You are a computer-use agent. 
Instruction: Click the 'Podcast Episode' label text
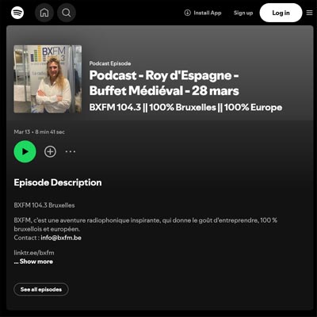110,63
